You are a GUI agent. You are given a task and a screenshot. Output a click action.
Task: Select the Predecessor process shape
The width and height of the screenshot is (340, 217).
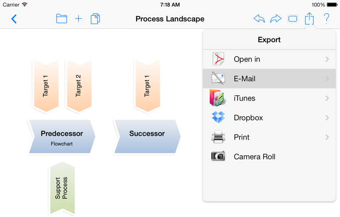click(x=61, y=136)
